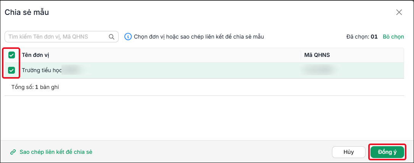Click the Tên đơn vị column header
Viewport: 414px width, 163px height.
(x=35, y=55)
